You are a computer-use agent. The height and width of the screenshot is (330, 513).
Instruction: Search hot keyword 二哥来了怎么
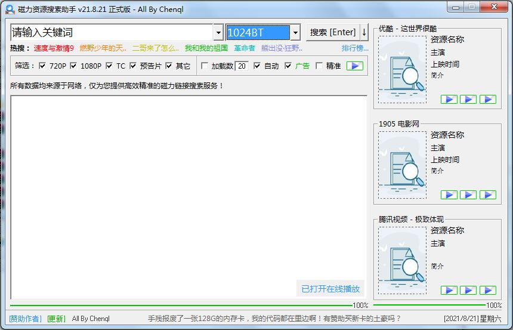tap(156, 48)
